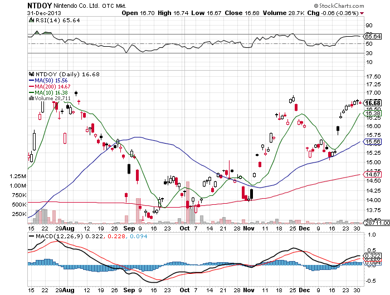Click the red 0.228 MACD signal value

pos(116,236)
